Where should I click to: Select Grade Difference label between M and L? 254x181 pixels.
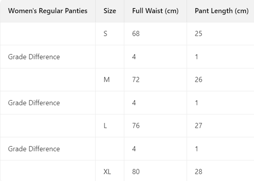pos(34,103)
